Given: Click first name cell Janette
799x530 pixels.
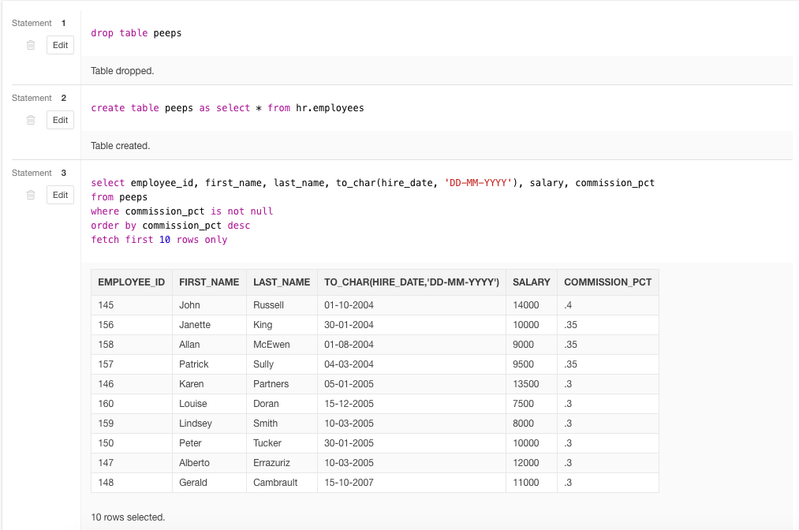Looking at the screenshot, I should point(209,325).
